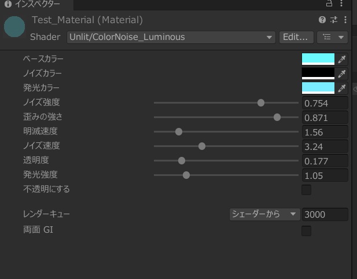
Task: Pick ベースカラー with the eyedropper
Action: coord(342,59)
